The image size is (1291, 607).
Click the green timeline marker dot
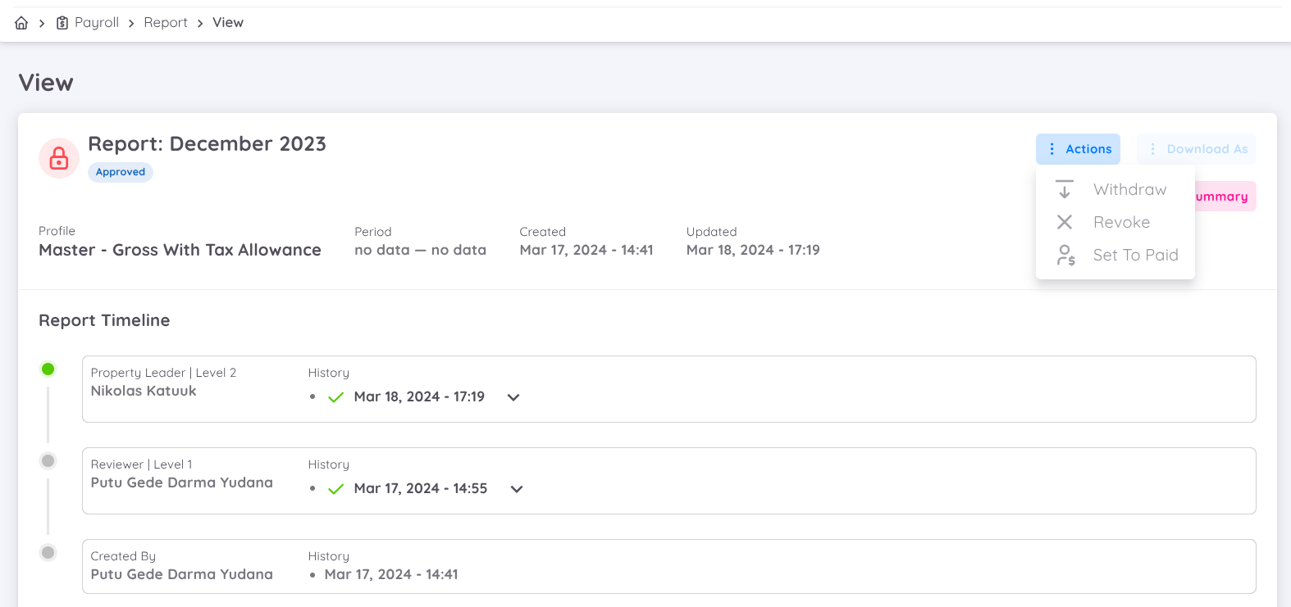pyautogui.click(x=48, y=369)
